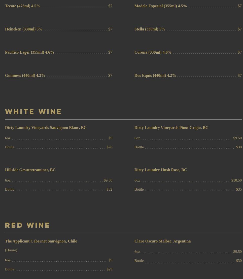Click Dirty Laundry Vineyards Pinot Grigio title

click(171, 128)
